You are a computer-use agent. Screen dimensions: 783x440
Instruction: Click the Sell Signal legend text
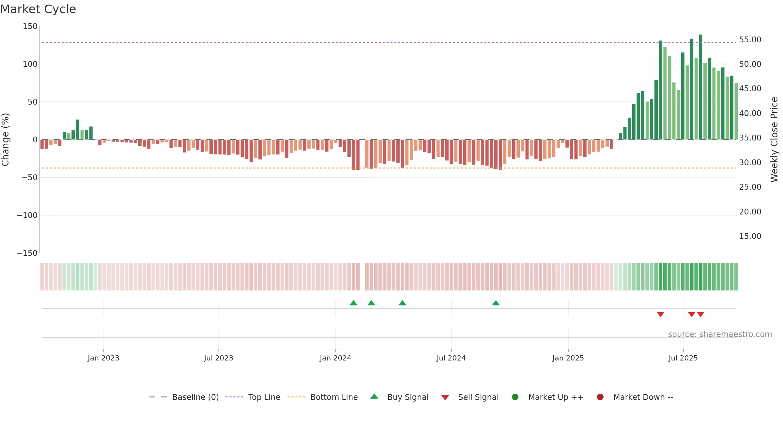click(x=478, y=397)
